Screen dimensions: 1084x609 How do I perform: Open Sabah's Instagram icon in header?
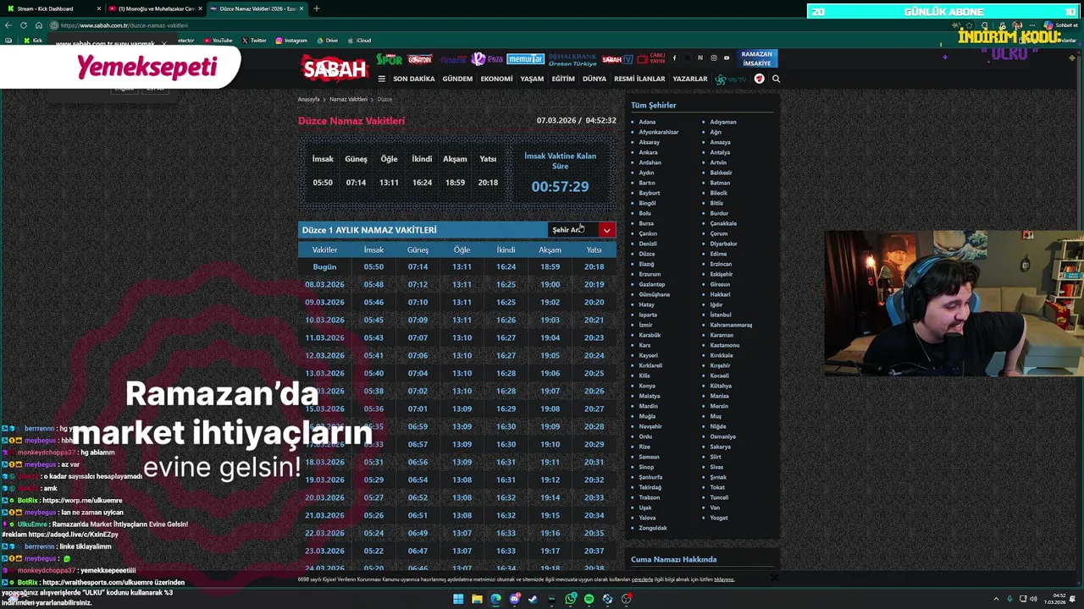(x=713, y=58)
